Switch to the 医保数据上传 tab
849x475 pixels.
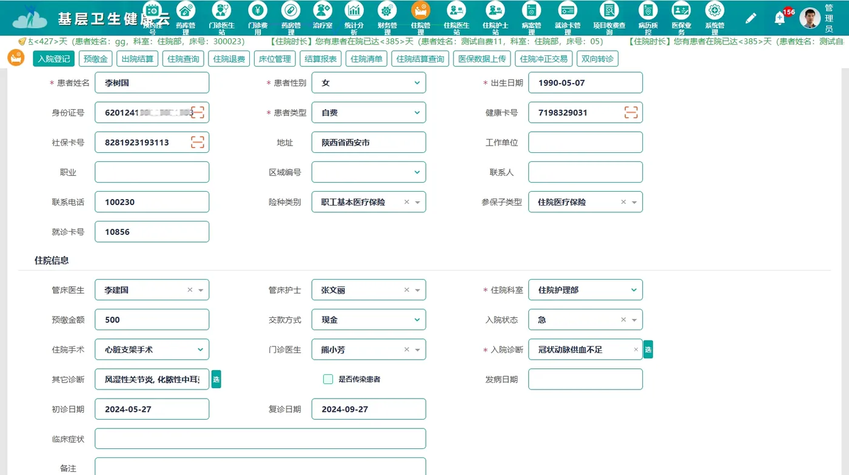(x=482, y=59)
